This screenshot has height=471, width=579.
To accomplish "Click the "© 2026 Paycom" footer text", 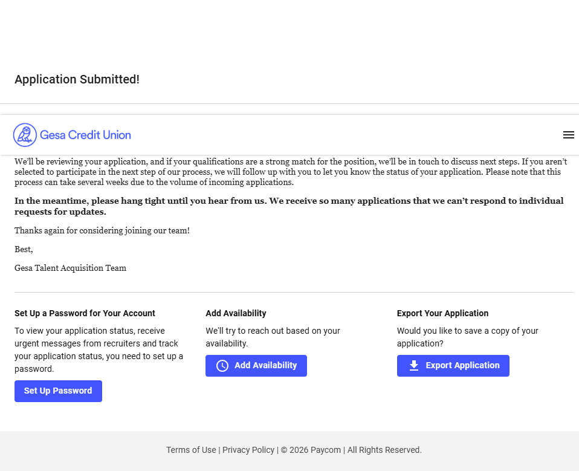I will pyautogui.click(x=311, y=450).
